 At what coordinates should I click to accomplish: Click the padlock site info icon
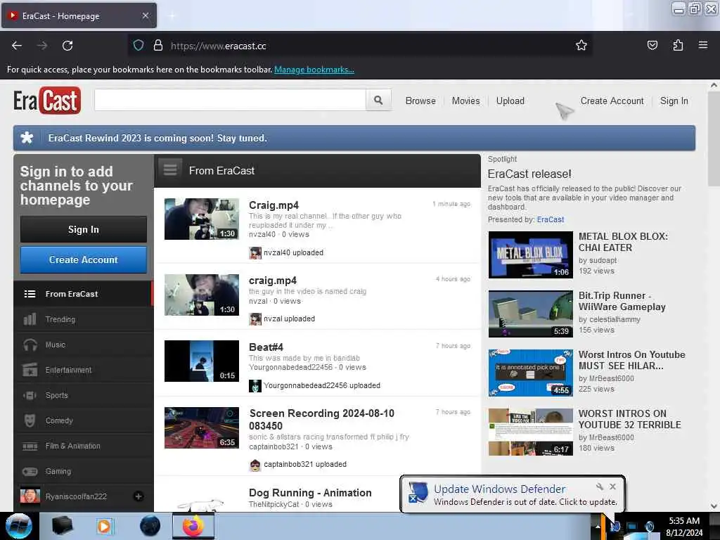[158, 46]
